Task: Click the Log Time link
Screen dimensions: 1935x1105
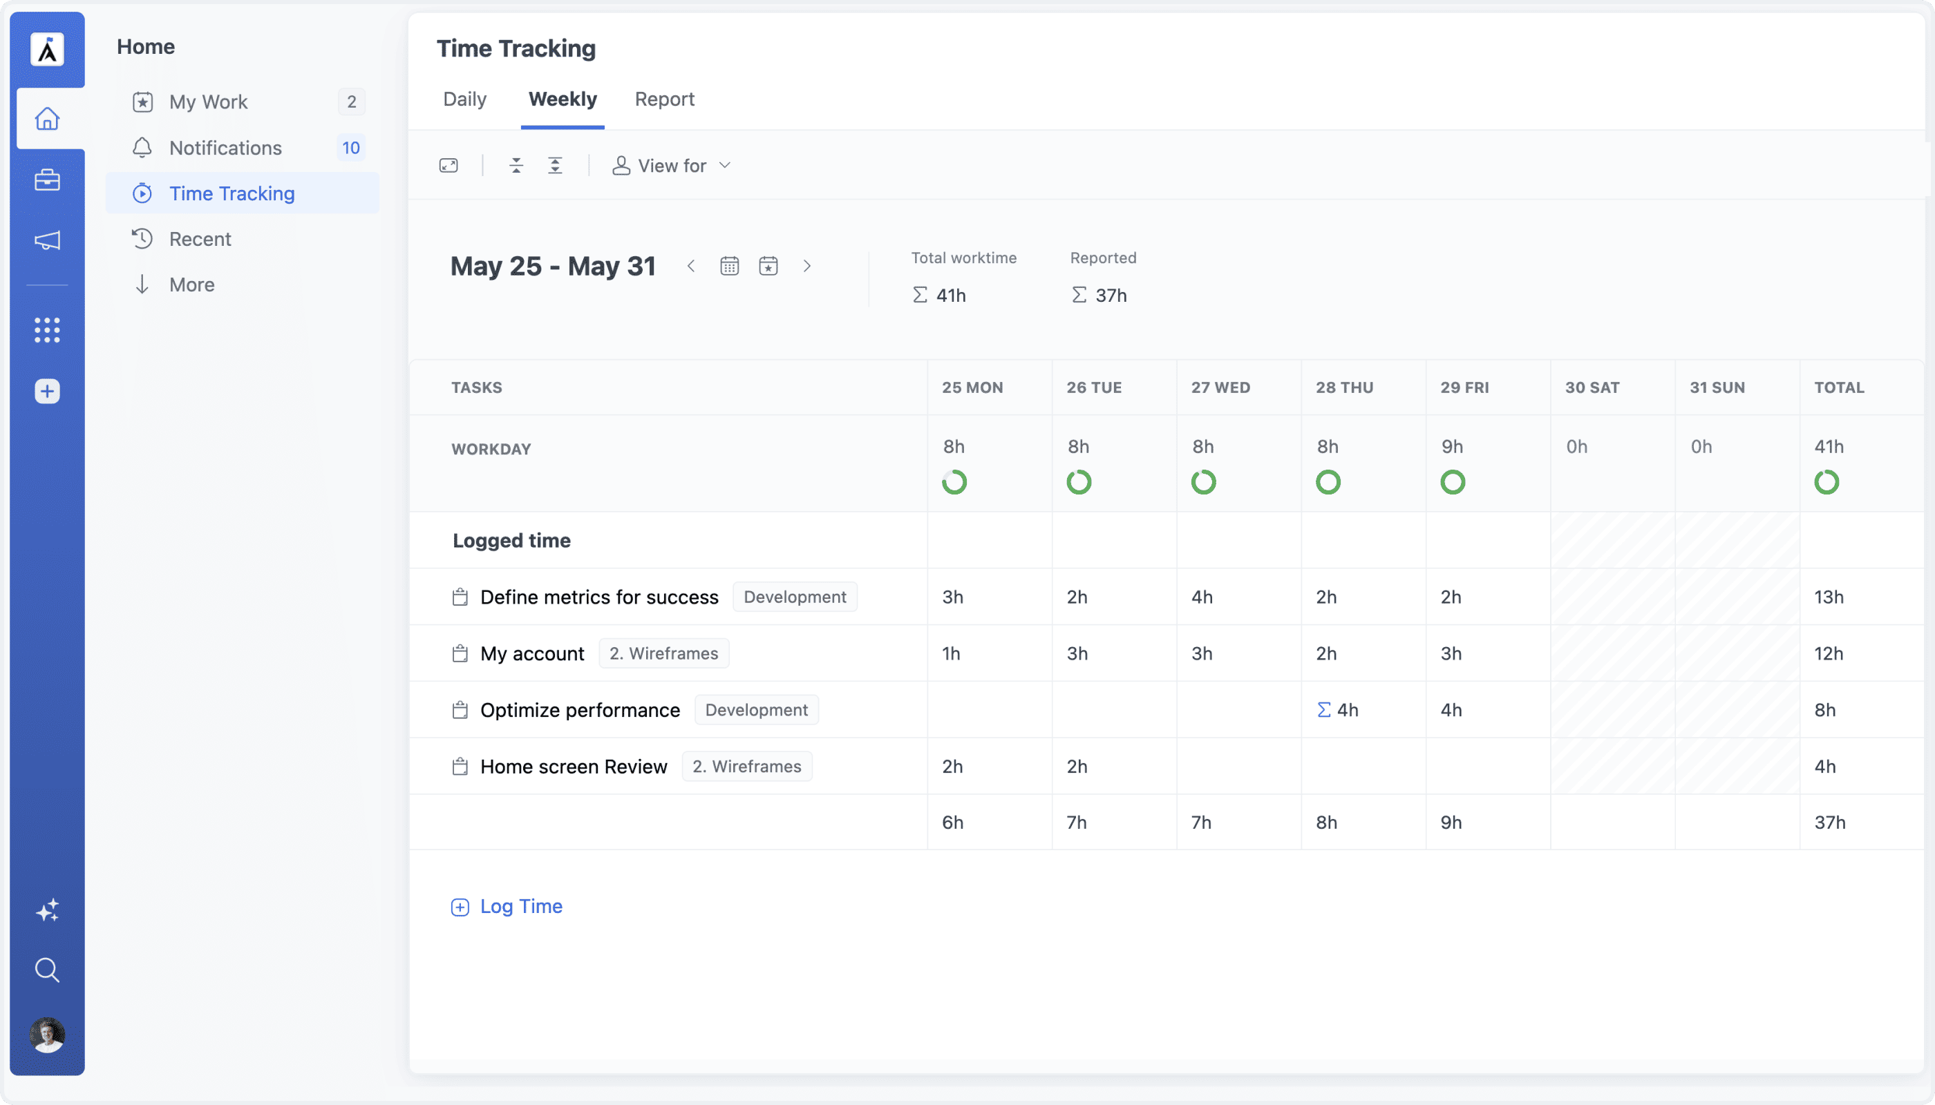Action: pos(507,906)
